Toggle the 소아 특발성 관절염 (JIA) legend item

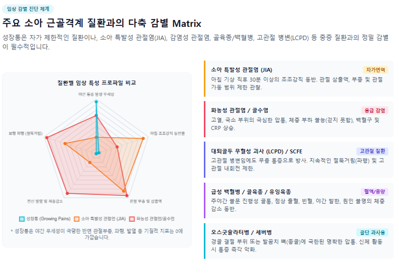coord(100,219)
